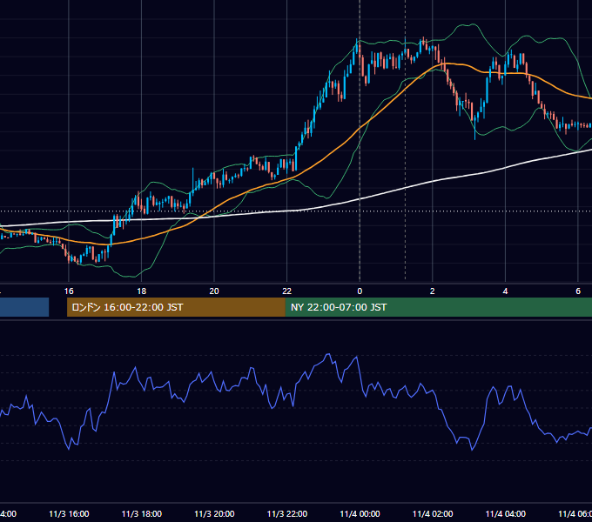Click the NY 22:00-07:00 JST session bar
This screenshot has height=522, width=592.
[x=438, y=307]
